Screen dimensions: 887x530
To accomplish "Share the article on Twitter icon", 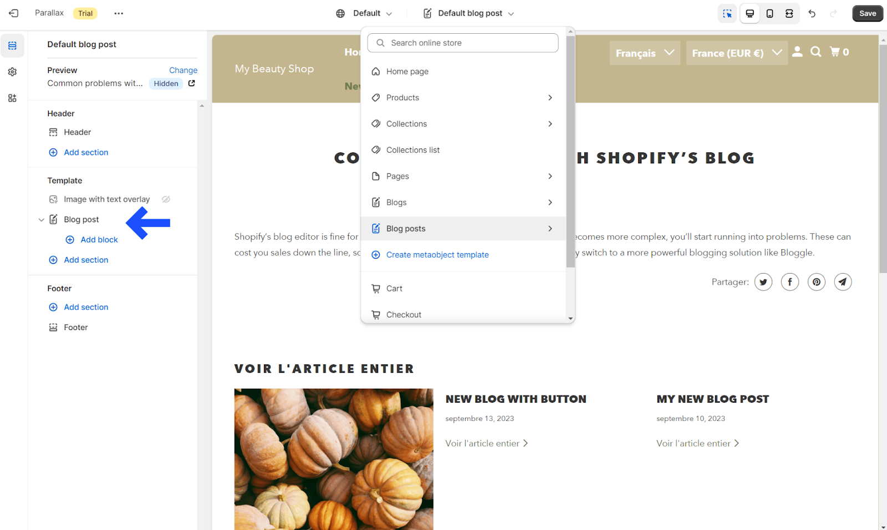I will click(763, 281).
